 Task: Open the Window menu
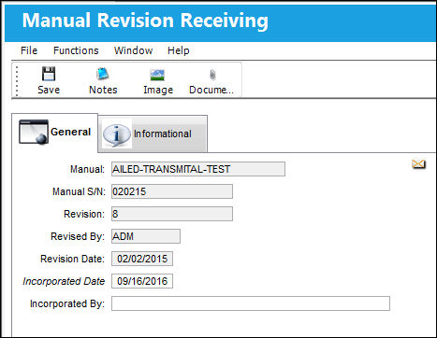[x=134, y=50]
